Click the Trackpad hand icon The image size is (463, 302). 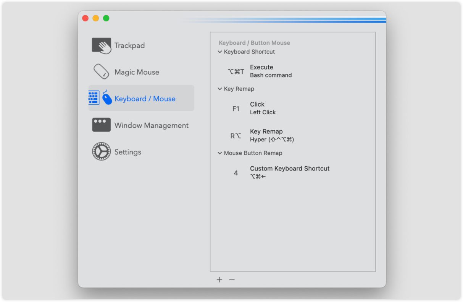point(101,45)
